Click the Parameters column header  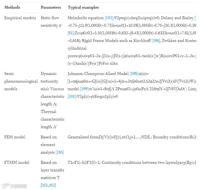pos(51,7)
